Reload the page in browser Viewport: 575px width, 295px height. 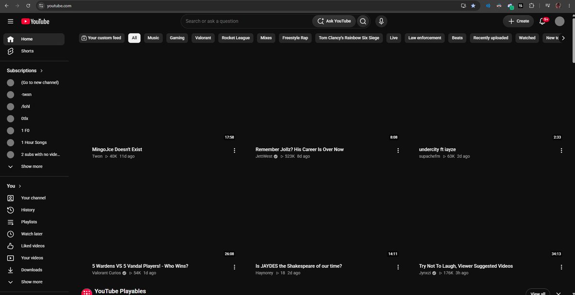(x=28, y=6)
